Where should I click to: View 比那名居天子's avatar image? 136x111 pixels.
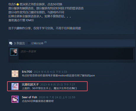(15, 86)
